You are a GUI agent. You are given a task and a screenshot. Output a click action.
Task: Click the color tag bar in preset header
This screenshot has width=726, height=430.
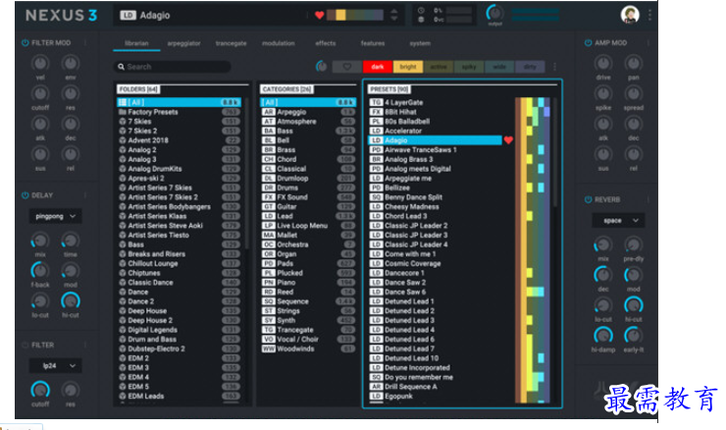(355, 15)
